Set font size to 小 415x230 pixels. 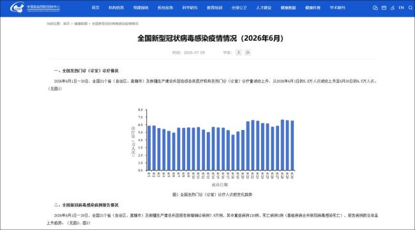248,52
